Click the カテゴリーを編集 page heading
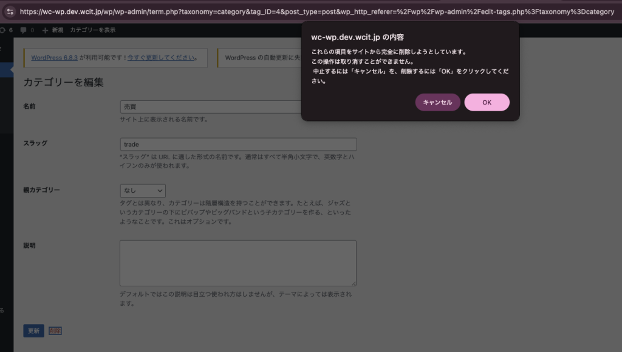The height and width of the screenshot is (352, 622). pos(63,82)
